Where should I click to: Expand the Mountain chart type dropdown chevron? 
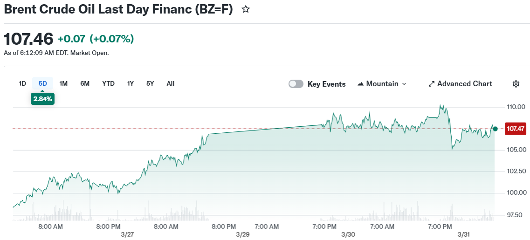click(404, 84)
